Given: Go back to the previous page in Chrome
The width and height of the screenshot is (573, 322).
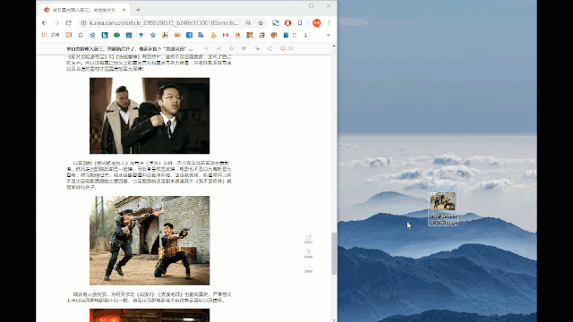Looking at the screenshot, I should (x=45, y=23).
